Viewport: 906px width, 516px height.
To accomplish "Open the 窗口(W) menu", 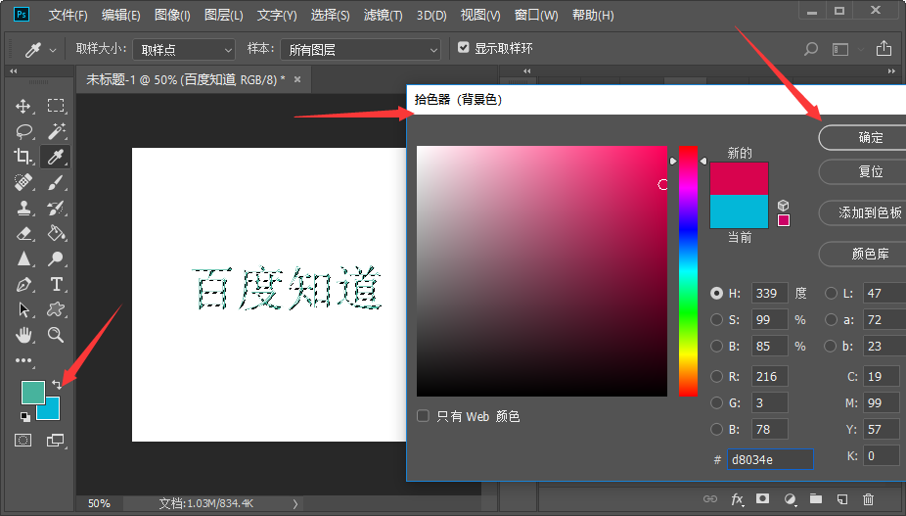I will point(536,15).
